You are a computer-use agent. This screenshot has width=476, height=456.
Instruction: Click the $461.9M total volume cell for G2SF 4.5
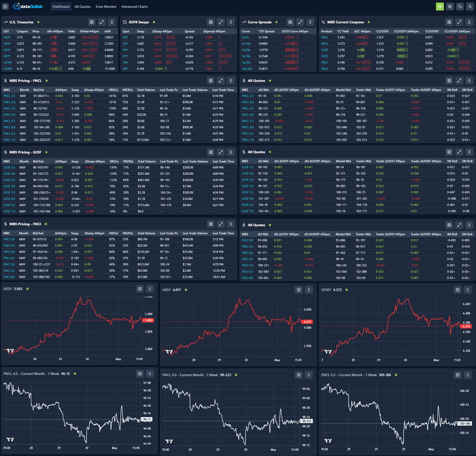pyautogui.click(x=144, y=180)
